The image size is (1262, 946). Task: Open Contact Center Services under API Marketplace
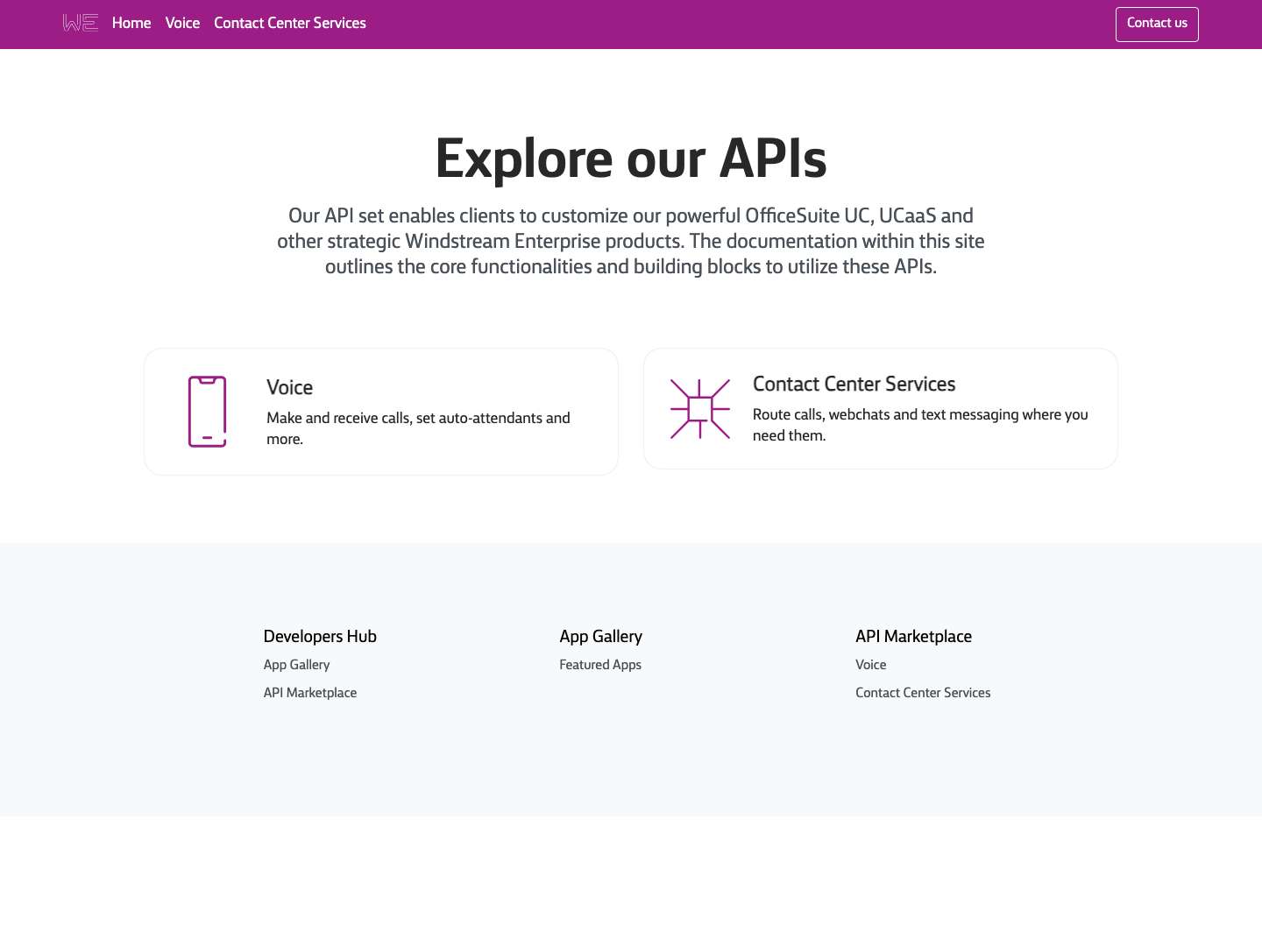(923, 693)
